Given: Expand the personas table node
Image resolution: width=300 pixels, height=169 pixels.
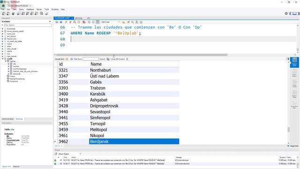Looking at the screenshot, I should pos(8,74).
